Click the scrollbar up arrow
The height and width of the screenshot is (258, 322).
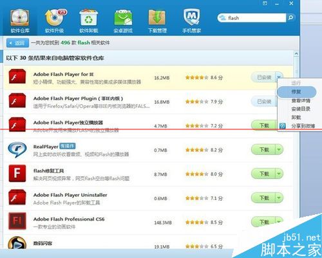point(296,53)
